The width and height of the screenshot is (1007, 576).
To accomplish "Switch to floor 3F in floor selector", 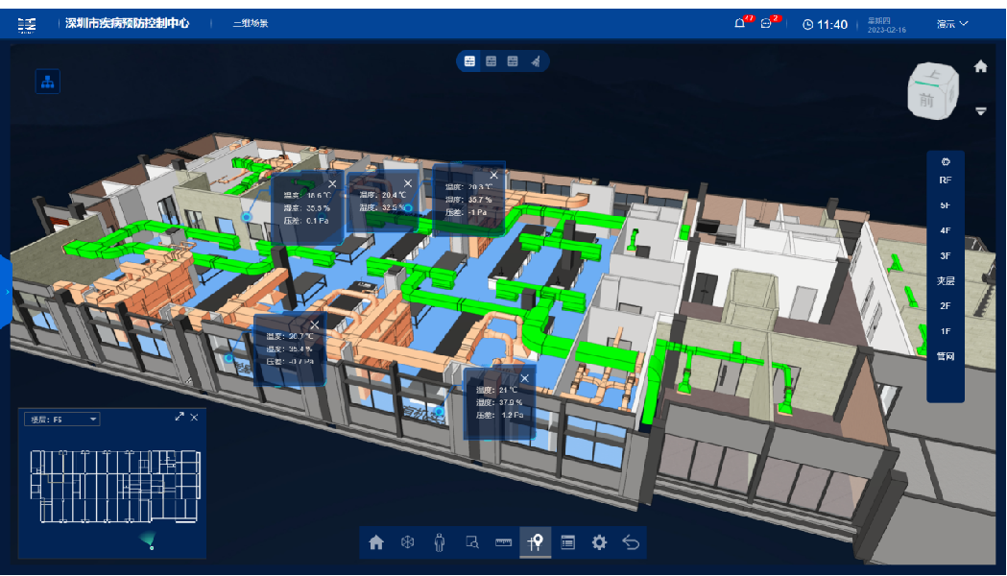I will [945, 256].
